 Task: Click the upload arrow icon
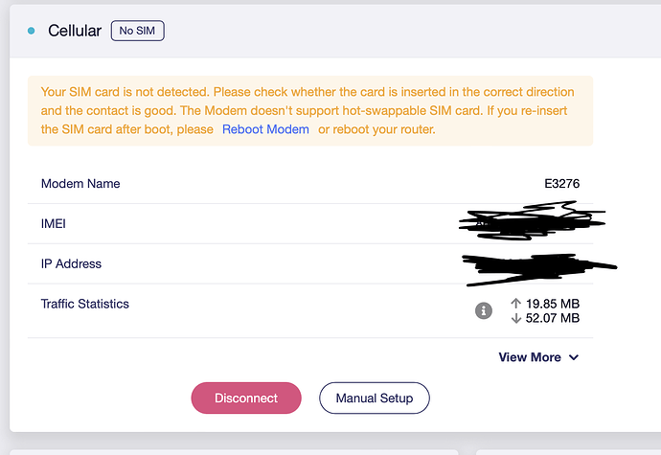(516, 304)
